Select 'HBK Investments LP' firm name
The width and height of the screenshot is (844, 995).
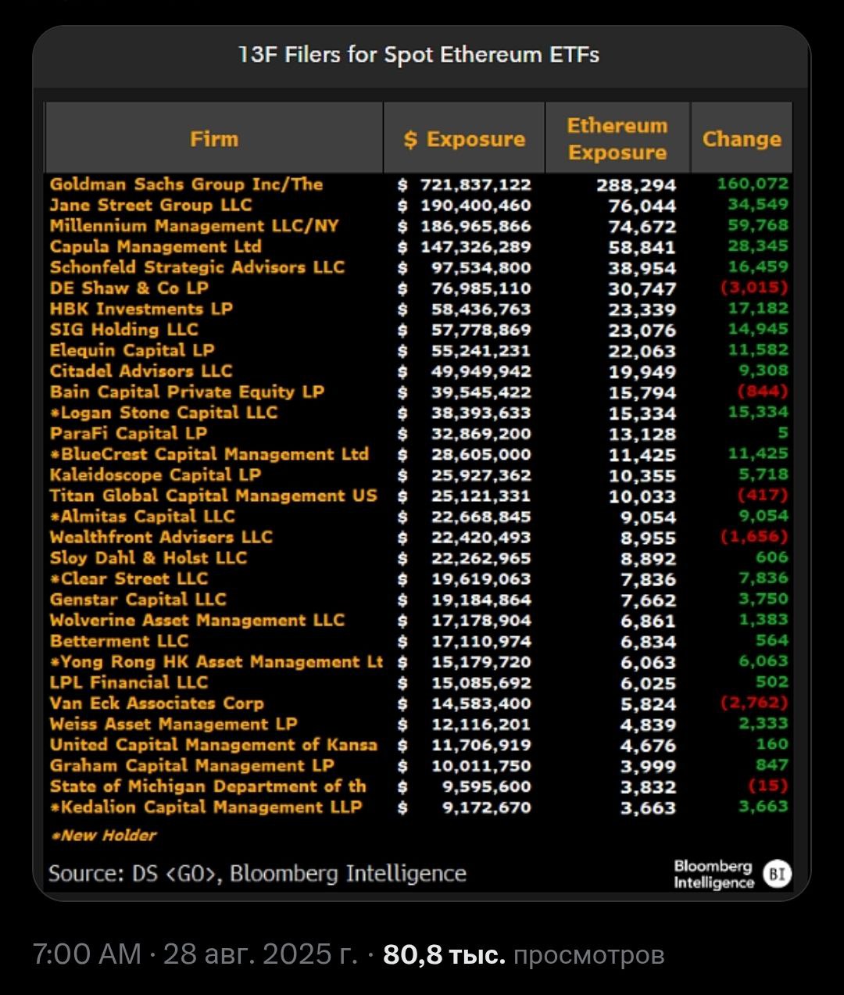click(141, 309)
